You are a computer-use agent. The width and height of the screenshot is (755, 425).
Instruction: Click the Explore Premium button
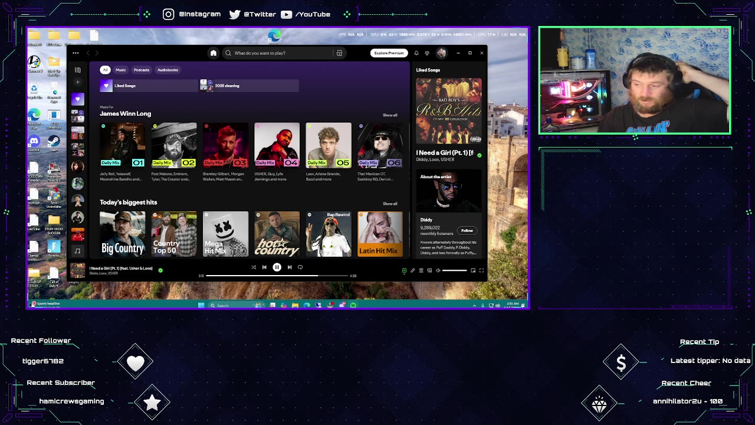pyautogui.click(x=389, y=53)
